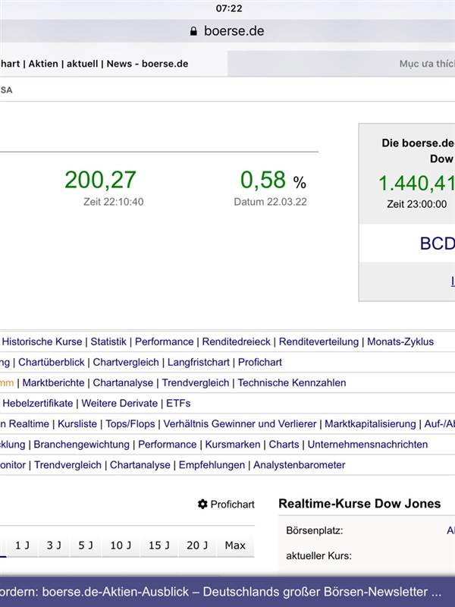Switch to the Mục ưa thích tab

pos(341,64)
